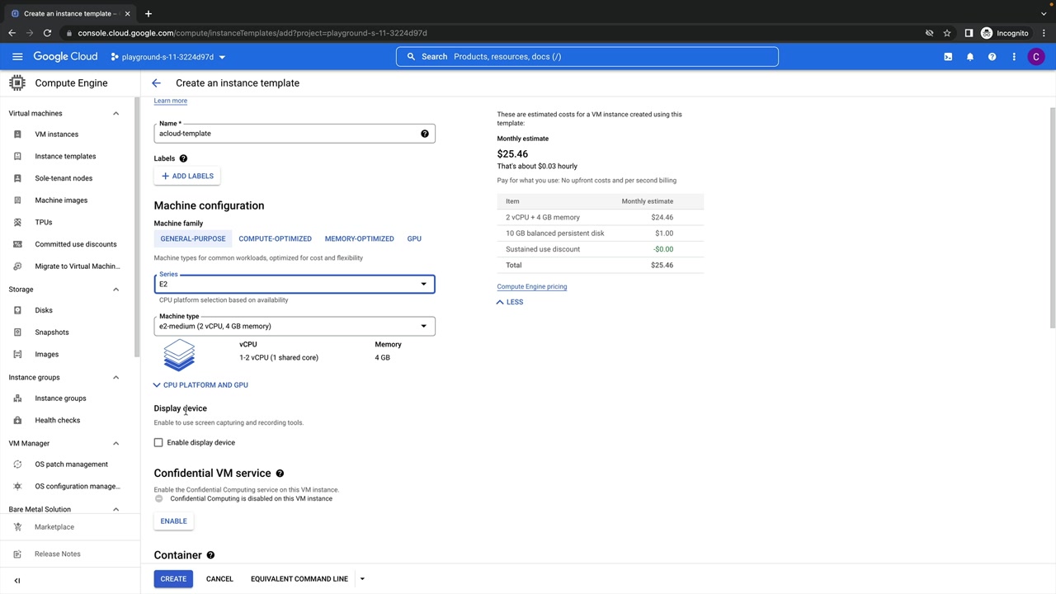
Task: Open the Google Cloud navigation hamburger menu
Action: coord(17,57)
